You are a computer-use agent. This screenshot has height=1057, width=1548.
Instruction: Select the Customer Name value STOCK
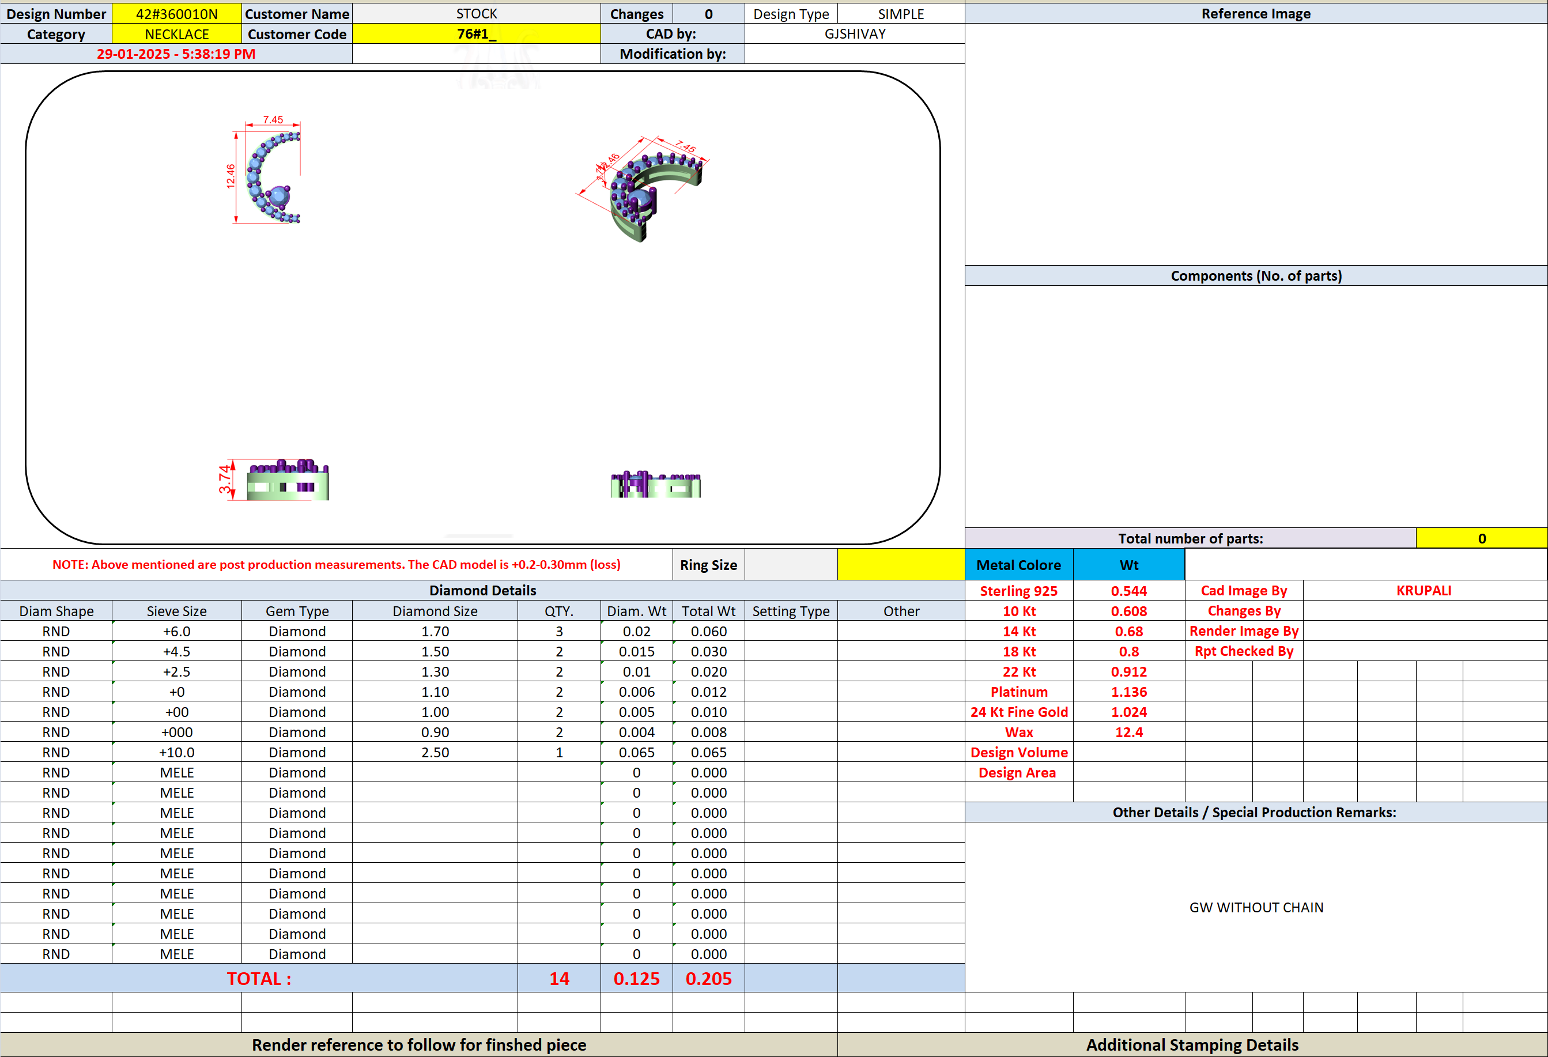point(476,14)
